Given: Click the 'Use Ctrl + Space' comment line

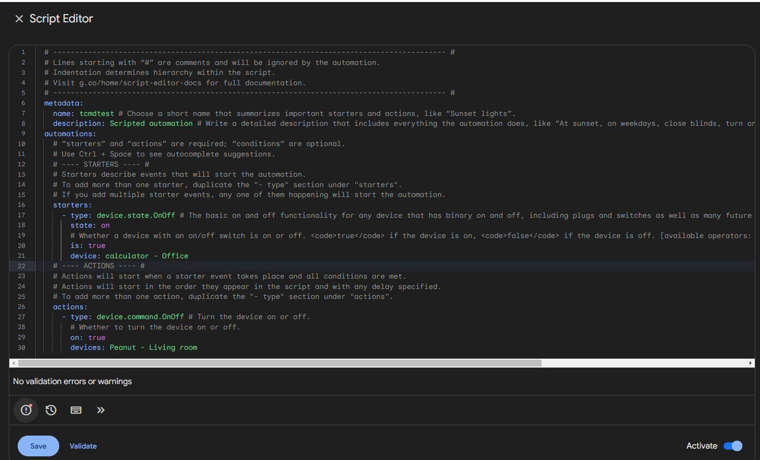Looking at the screenshot, I should click(x=164, y=154).
